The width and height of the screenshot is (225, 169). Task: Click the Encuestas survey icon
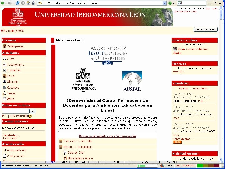(5, 70)
